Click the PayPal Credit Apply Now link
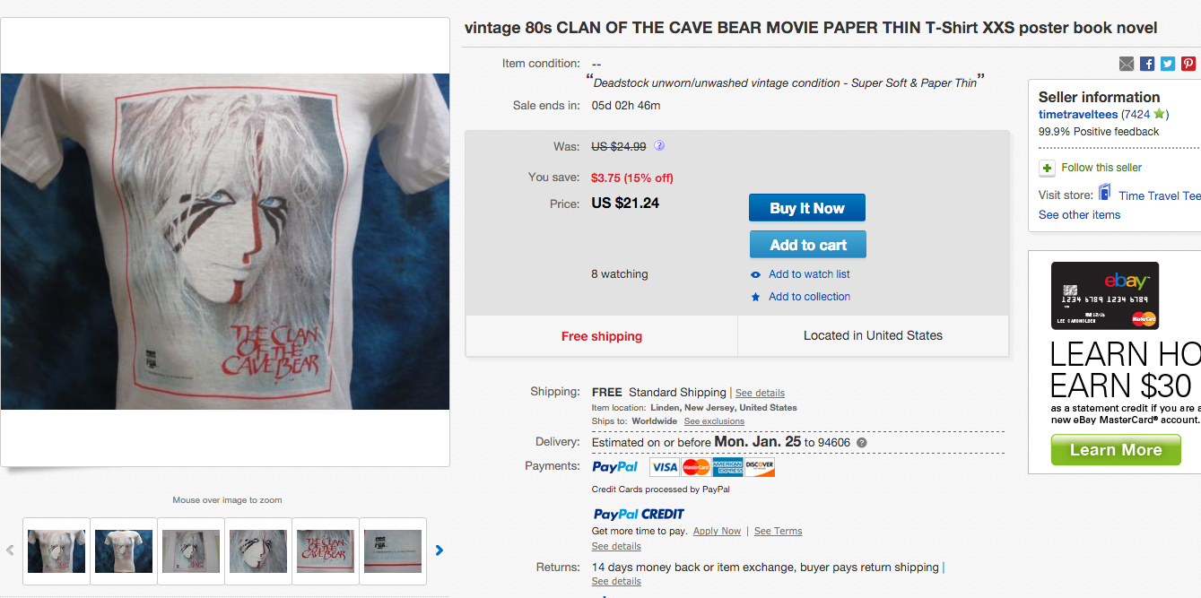 pyautogui.click(x=717, y=531)
